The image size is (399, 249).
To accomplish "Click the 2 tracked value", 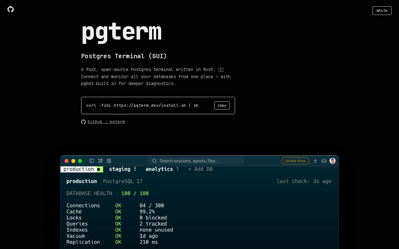I will click(x=153, y=224).
